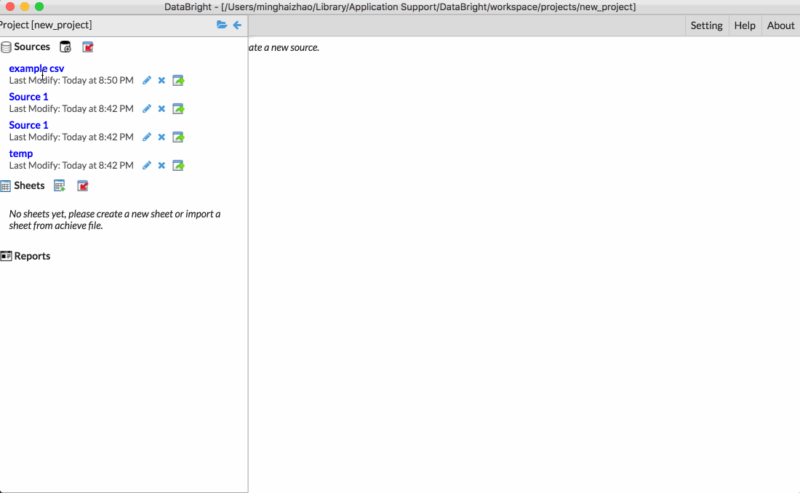This screenshot has height=493, width=800.
Task: Export the example csv source
Action: [x=178, y=80]
